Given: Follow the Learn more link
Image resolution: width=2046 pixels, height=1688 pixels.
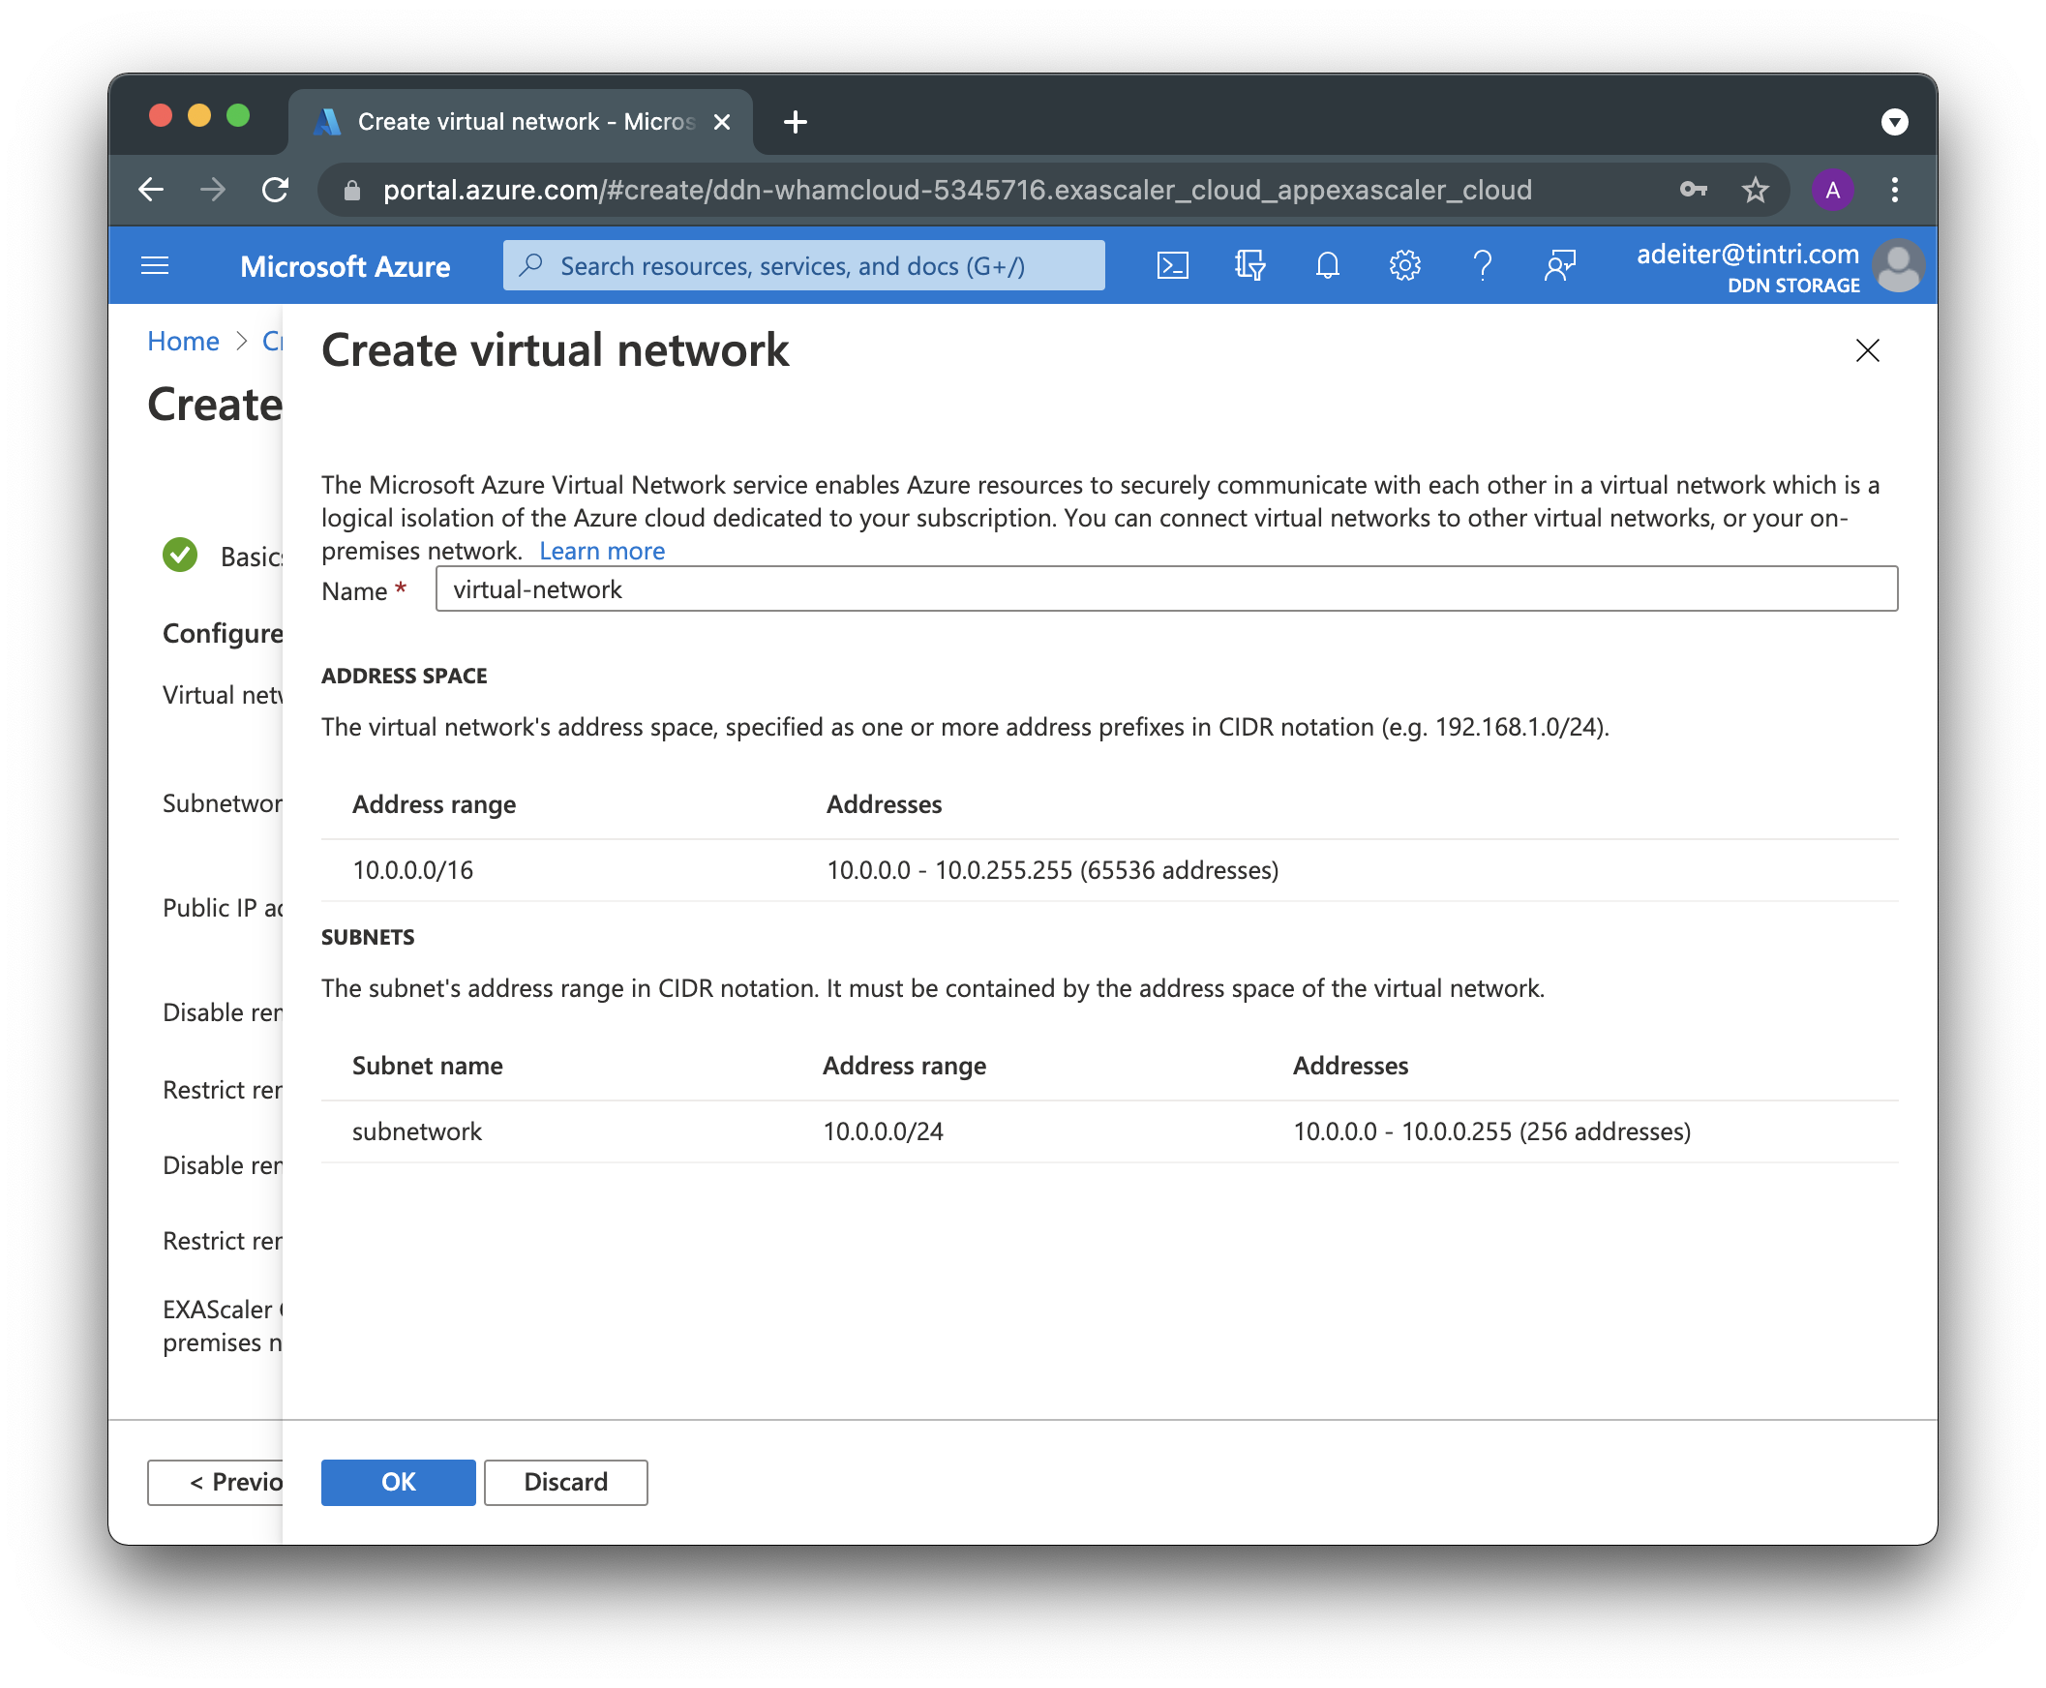Looking at the screenshot, I should pyautogui.click(x=602, y=552).
